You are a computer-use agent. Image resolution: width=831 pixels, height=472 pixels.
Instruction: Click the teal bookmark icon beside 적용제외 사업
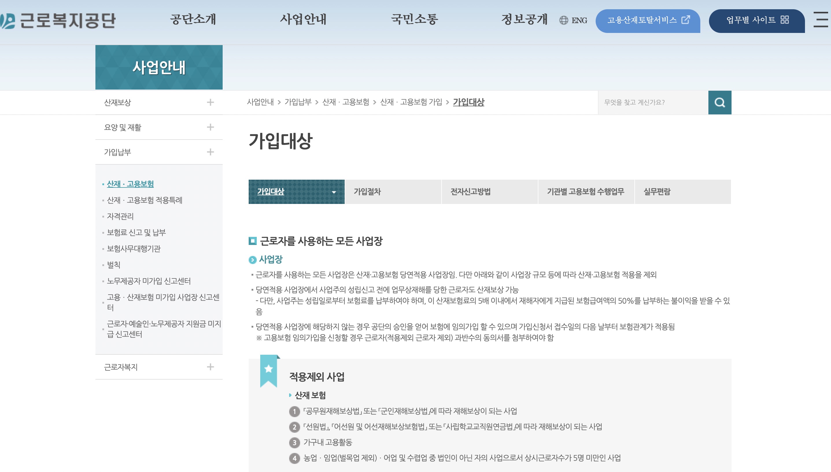point(268,369)
